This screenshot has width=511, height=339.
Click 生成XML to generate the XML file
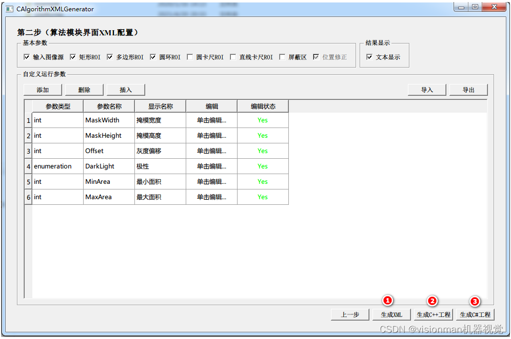pos(391,314)
